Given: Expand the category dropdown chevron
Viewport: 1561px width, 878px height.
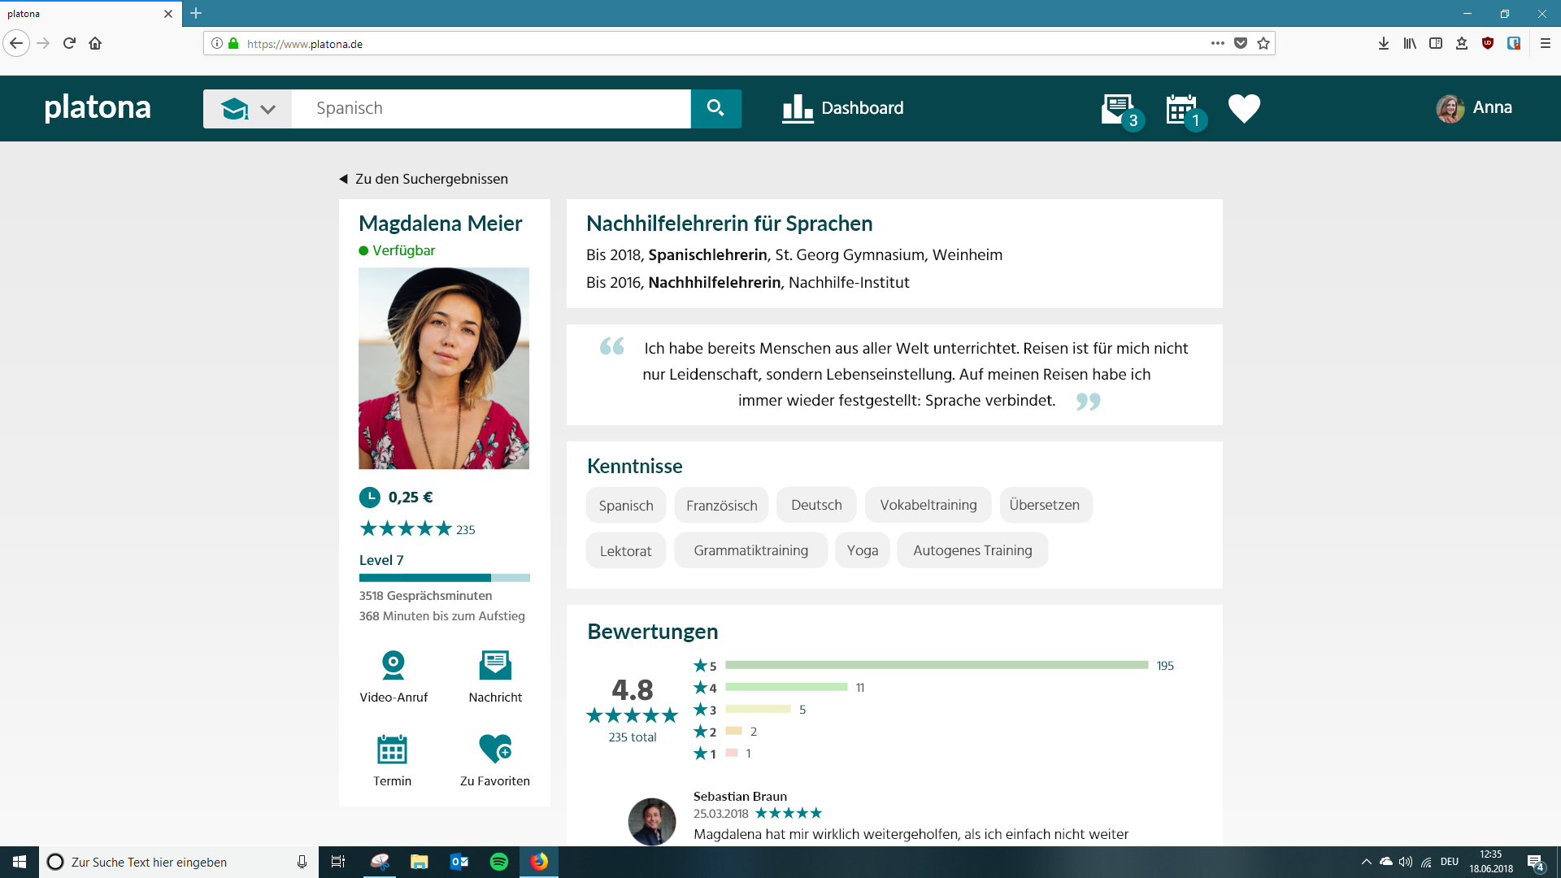Looking at the screenshot, I should click(x=267, y=109).
